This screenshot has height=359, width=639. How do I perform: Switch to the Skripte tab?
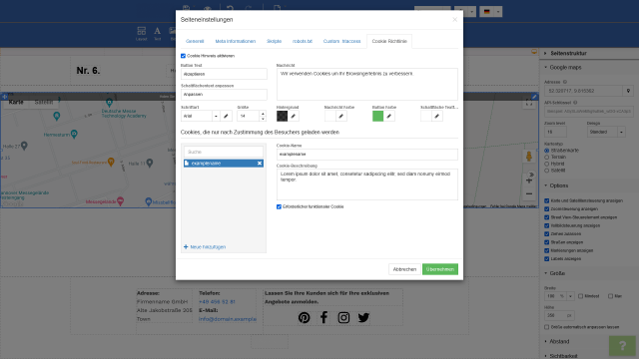pos(274,41)
